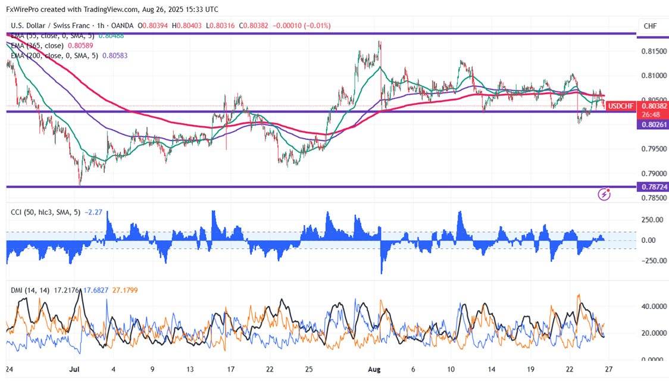Click the 0.81000 price axis label
This screenshot has width=669, height=384.
(x=654, y=76)
